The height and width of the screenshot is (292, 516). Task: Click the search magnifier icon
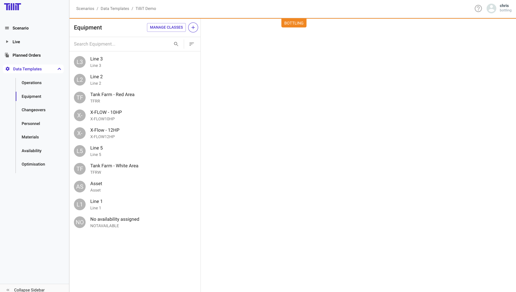tap(176, 44)
